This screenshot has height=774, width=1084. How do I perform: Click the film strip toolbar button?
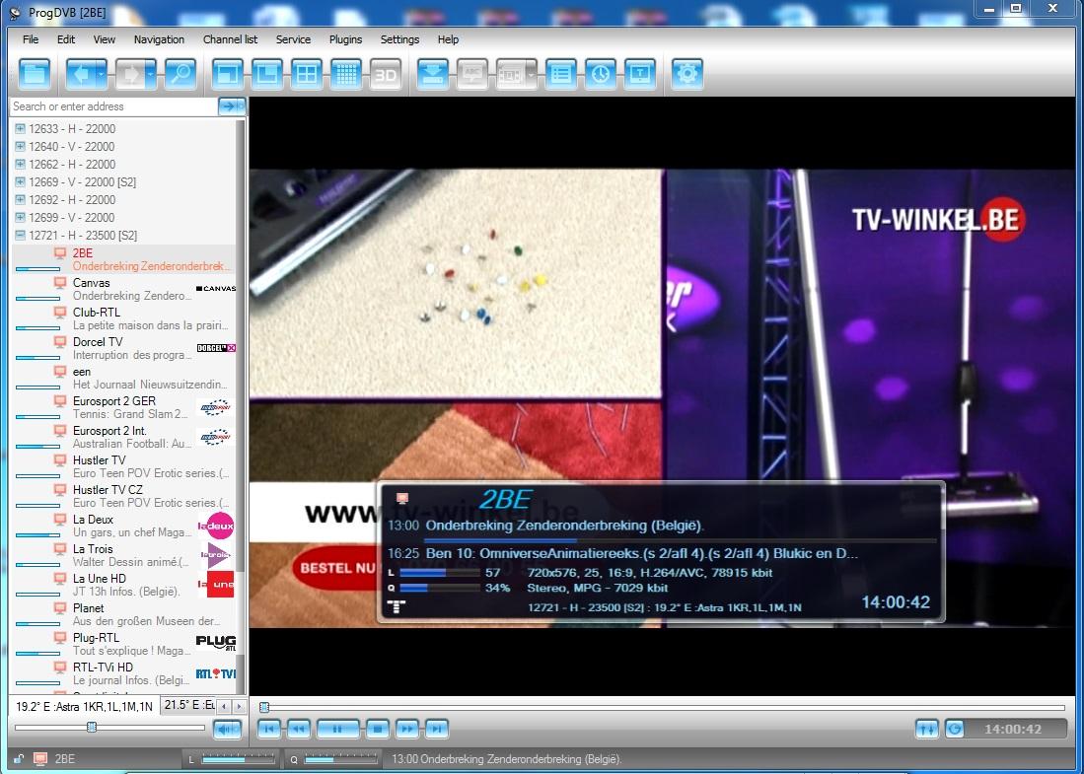(511, 74)
